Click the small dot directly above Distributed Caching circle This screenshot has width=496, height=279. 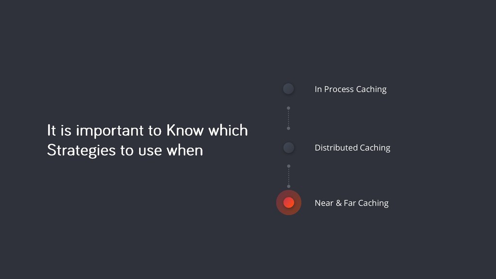point(289,128)
